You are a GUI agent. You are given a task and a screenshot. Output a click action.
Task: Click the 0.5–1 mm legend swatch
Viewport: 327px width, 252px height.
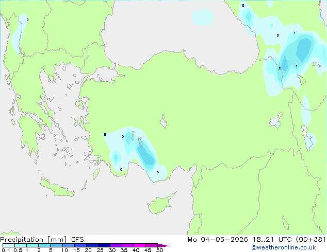click(x=21, y=245)
